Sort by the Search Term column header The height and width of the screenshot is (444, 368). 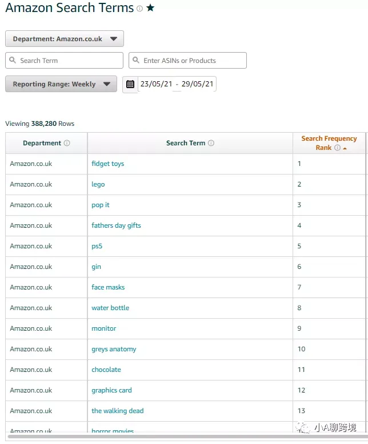tap(190, 143)
